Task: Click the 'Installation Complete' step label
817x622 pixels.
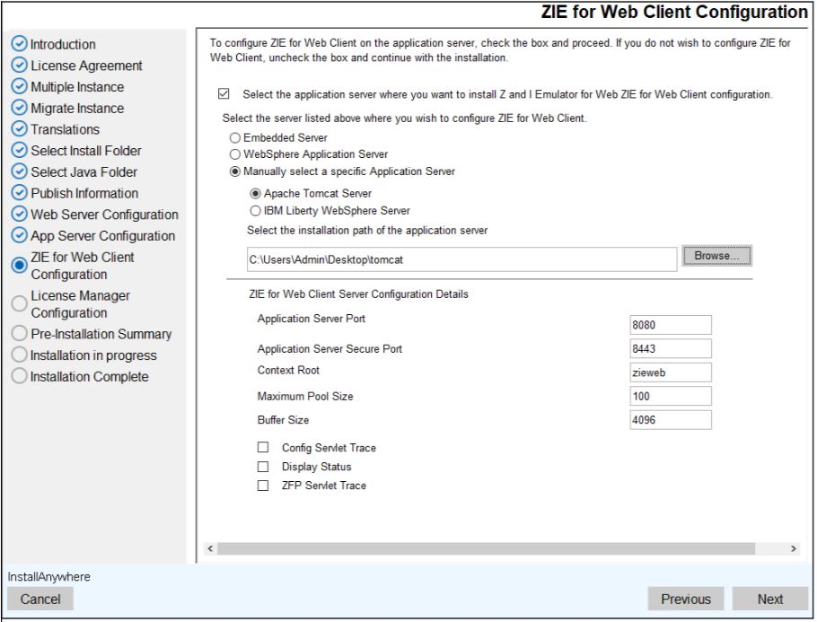Action: pyautogui.click(x=89, y=377)
